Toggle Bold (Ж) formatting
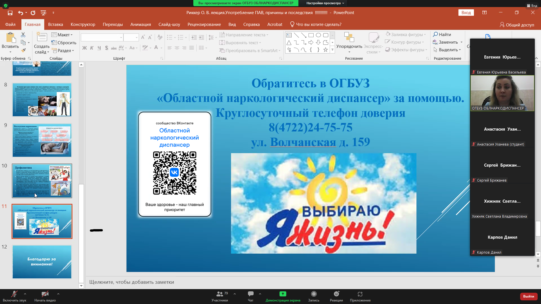Image resolution: width=541 pixels, height=304 pixels. [x=85, y=48]
